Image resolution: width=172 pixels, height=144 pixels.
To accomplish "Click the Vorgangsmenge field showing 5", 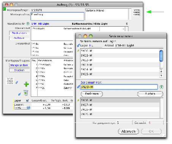I will (x=124, y=123).
